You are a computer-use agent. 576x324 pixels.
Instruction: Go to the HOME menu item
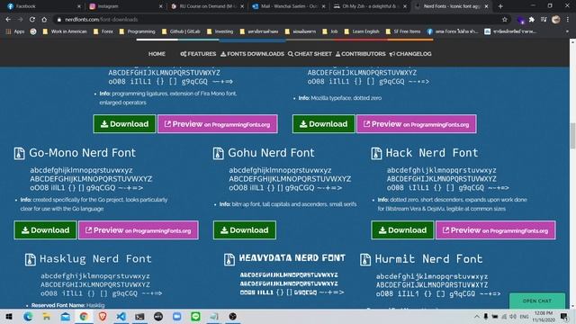157,54
